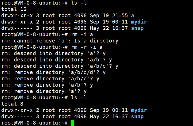Click the second 'ls -l' command
193x126 pixels.
(79, 98)
